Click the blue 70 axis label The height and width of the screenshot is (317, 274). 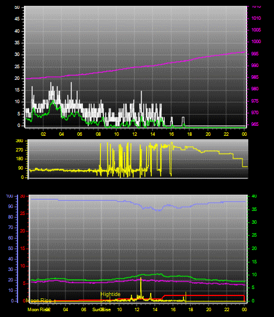pyautogui.click(x=11, y=228)
